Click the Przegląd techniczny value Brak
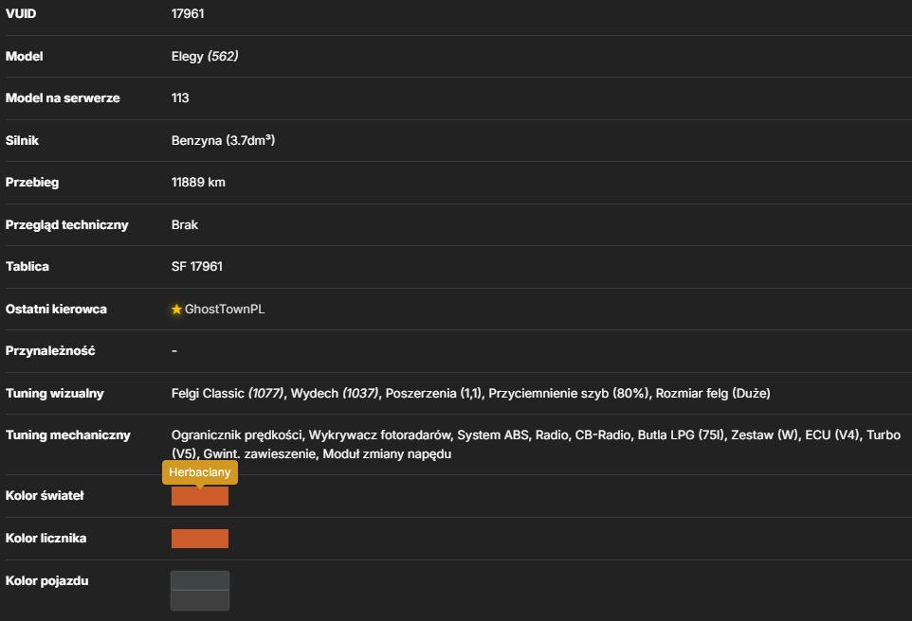The width and height of the screenshot is (912, 621). [x=184, y=224]
